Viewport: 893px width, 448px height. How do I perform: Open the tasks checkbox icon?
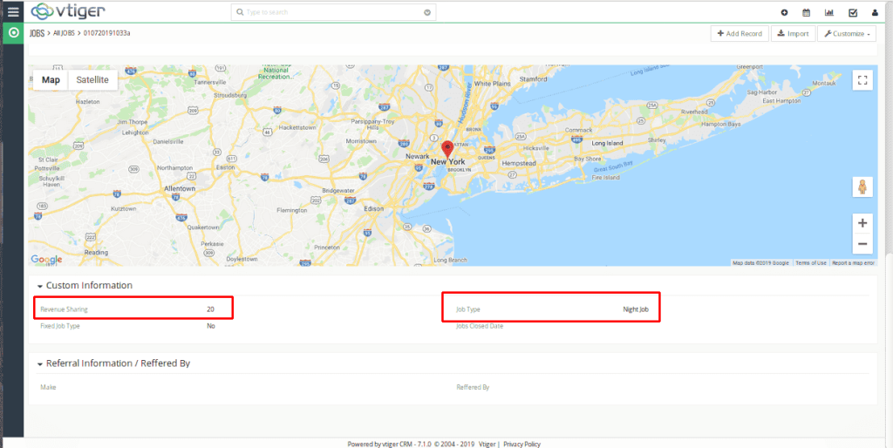[852, 12]
